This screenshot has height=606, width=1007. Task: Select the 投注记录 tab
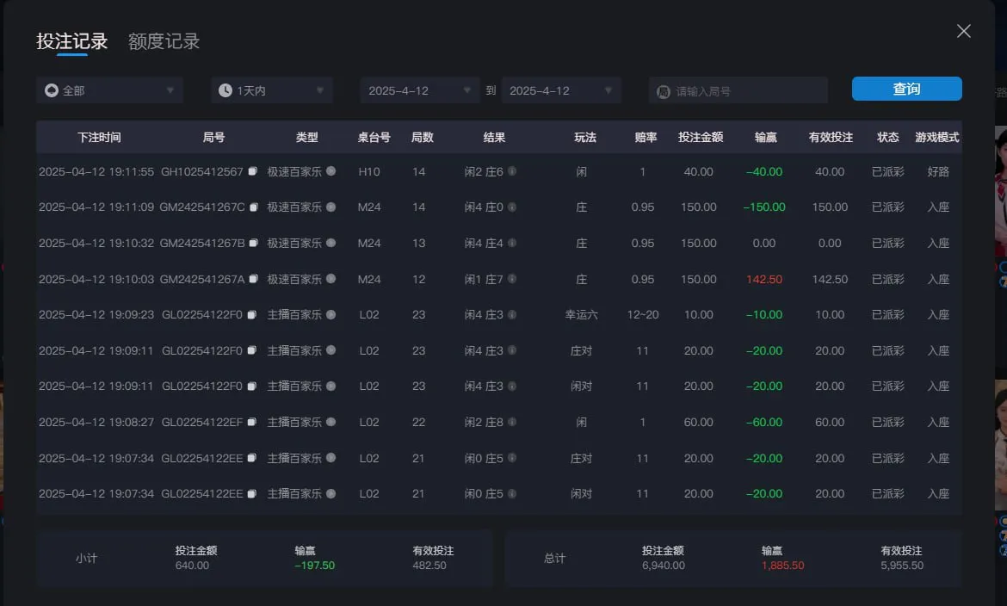(x=72, y=40)
